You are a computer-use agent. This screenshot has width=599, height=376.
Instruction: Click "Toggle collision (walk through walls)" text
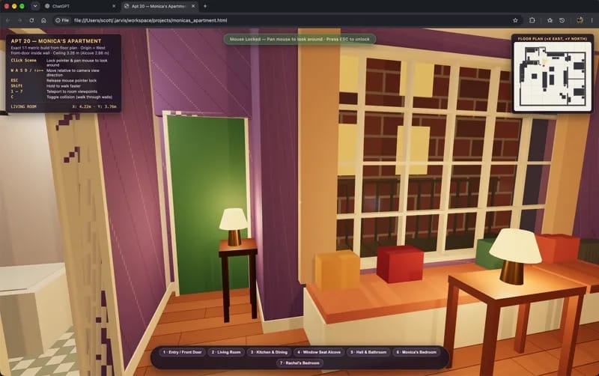79,97
